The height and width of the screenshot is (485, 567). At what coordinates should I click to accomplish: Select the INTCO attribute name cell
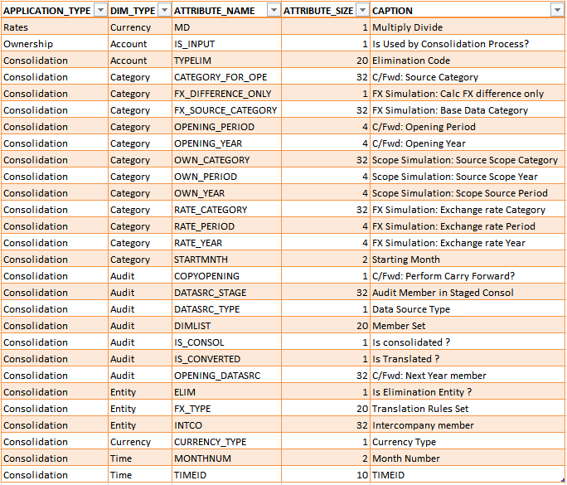pos(225,425)
